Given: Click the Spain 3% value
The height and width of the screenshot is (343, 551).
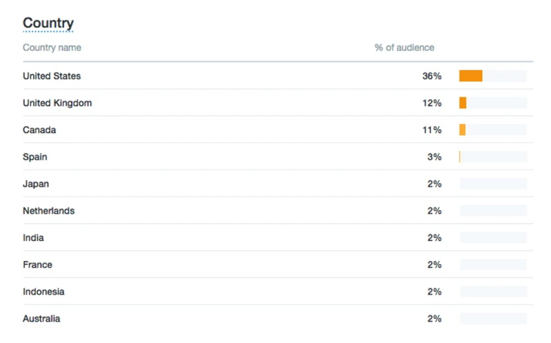Looking at the screenshot, I should point(435,157).
